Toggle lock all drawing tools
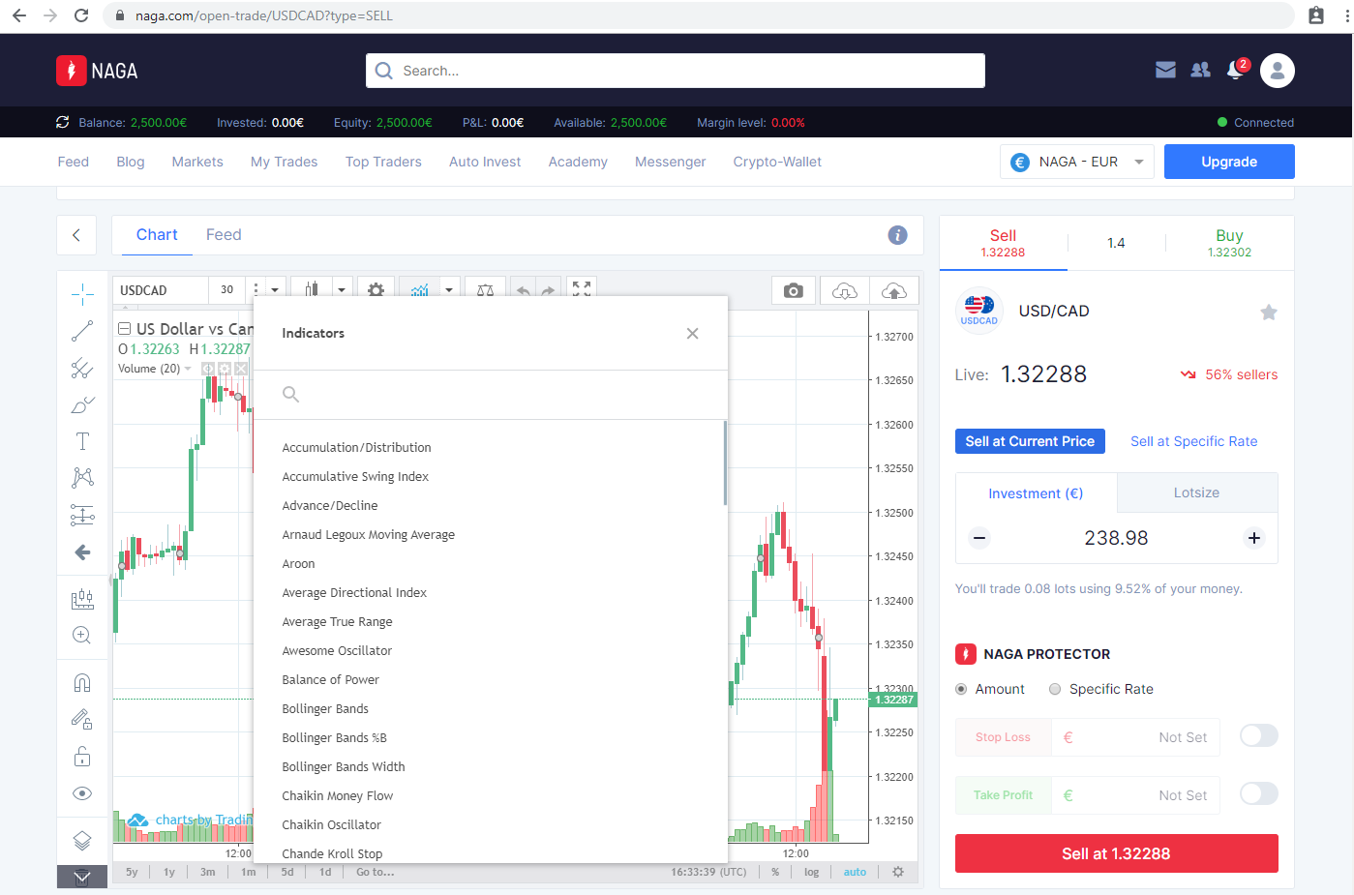Viewport: 1354px width, 895px height. click(82, 757)
